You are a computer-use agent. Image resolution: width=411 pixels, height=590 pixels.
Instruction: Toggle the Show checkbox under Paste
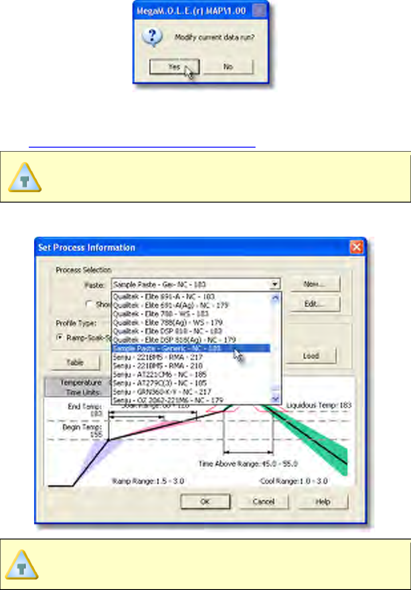point(89,305)
